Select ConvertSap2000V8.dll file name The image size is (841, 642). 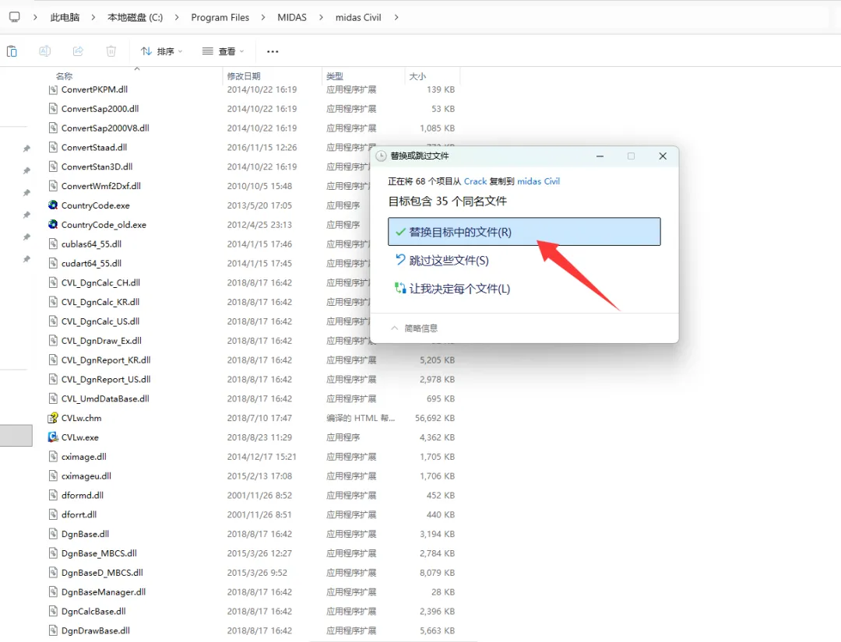tap(105, 128)
